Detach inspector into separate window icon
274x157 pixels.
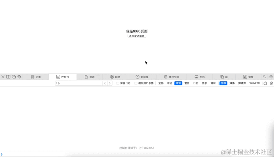[14, 76]
